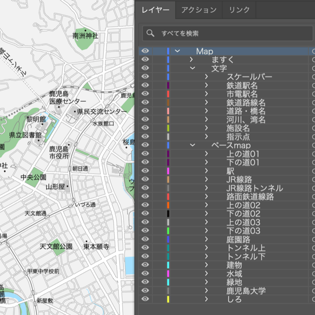Collapse the ベースmap layer group
315x315 pixels.
click(192, 145)
